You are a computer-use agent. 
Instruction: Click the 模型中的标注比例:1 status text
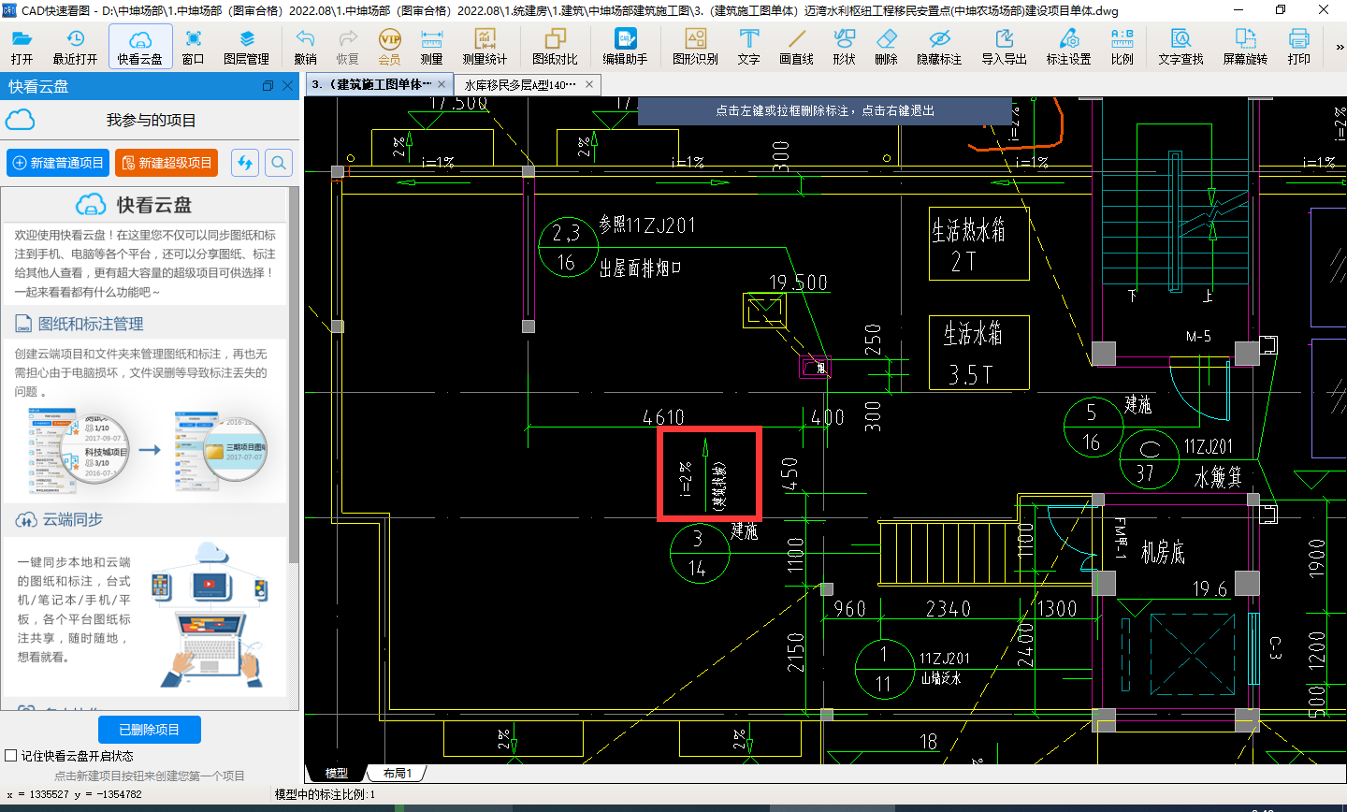point(325,794)
